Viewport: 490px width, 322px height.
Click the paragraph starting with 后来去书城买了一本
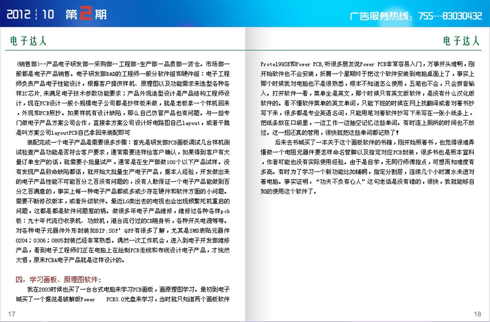pos(368,166)
